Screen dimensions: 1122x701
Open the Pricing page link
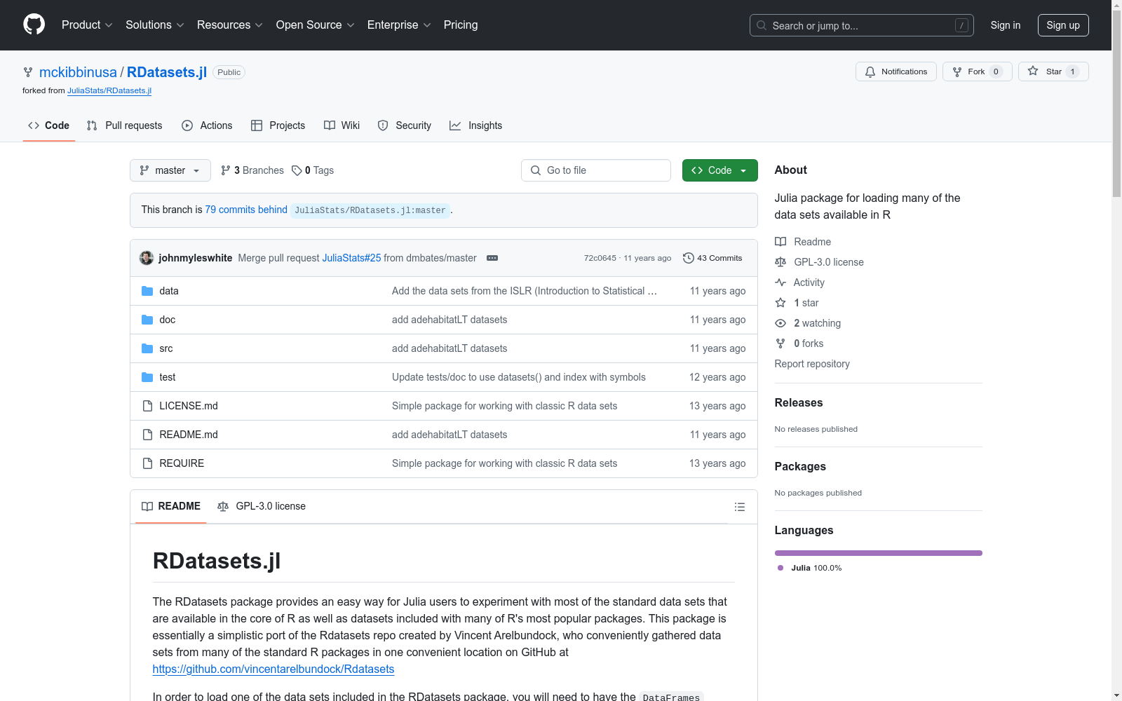(461, 25)
